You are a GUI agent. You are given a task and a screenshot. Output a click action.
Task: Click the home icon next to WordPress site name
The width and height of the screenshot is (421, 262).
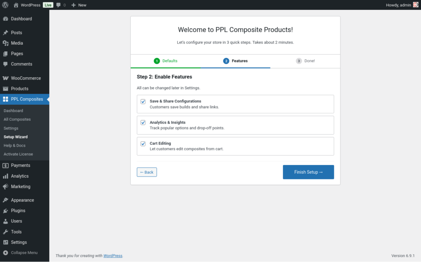[x=16, y=5]
